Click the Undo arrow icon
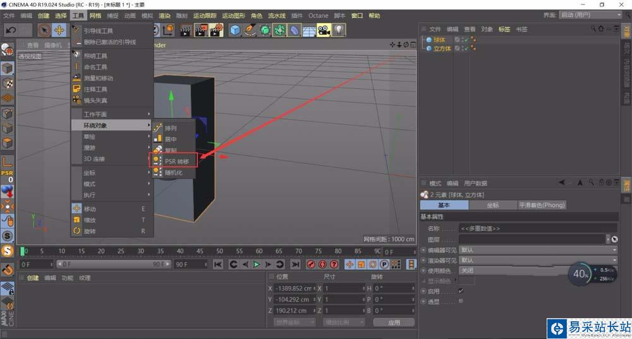 (11, 30)
